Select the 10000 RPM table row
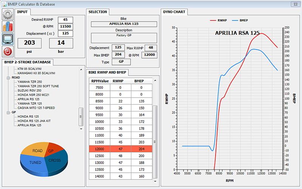 120,122
